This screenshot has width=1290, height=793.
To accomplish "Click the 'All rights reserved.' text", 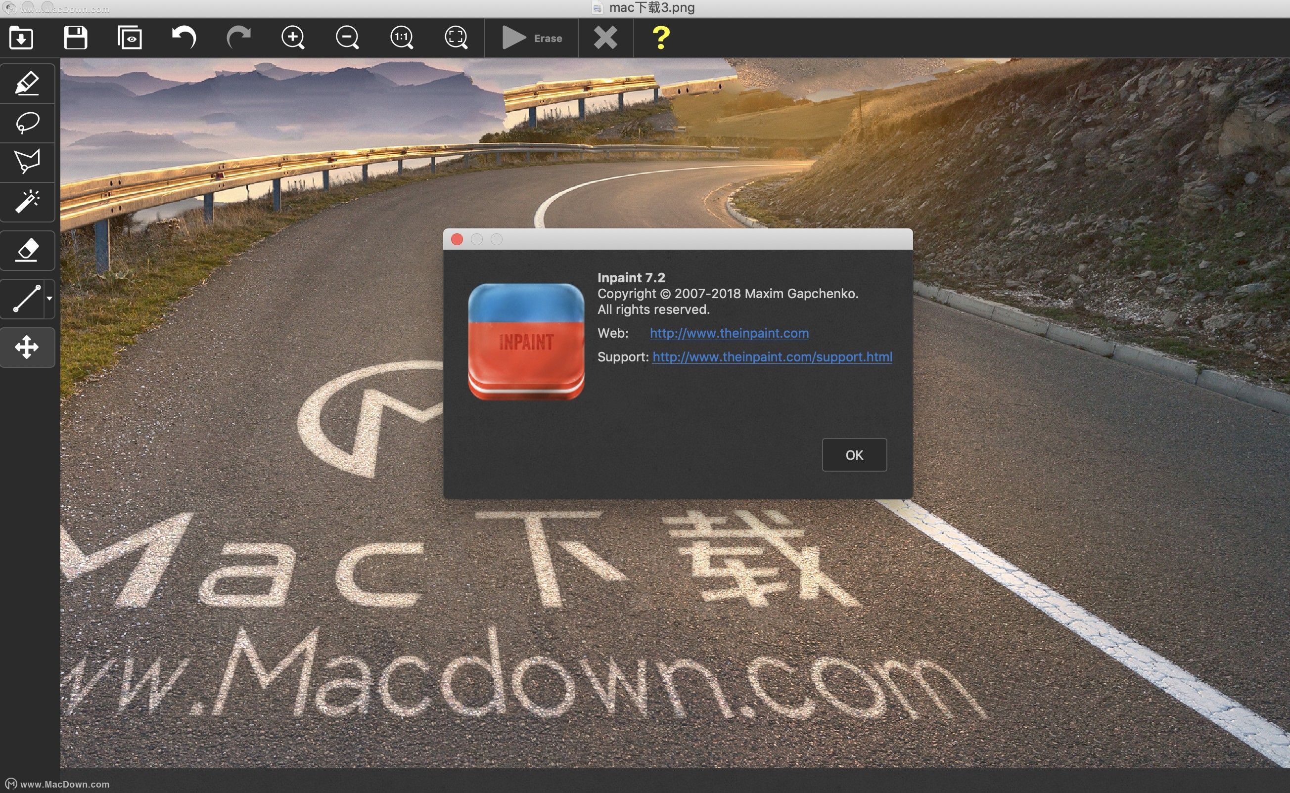I will pyautogui.click(x=653, y=309).
